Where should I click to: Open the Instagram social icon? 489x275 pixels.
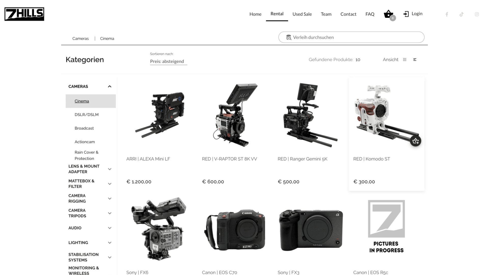(477, 14)
